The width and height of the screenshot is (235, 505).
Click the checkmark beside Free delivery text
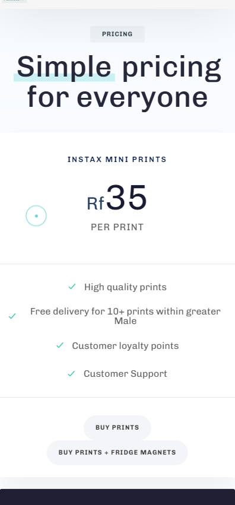tap(12, 316)
